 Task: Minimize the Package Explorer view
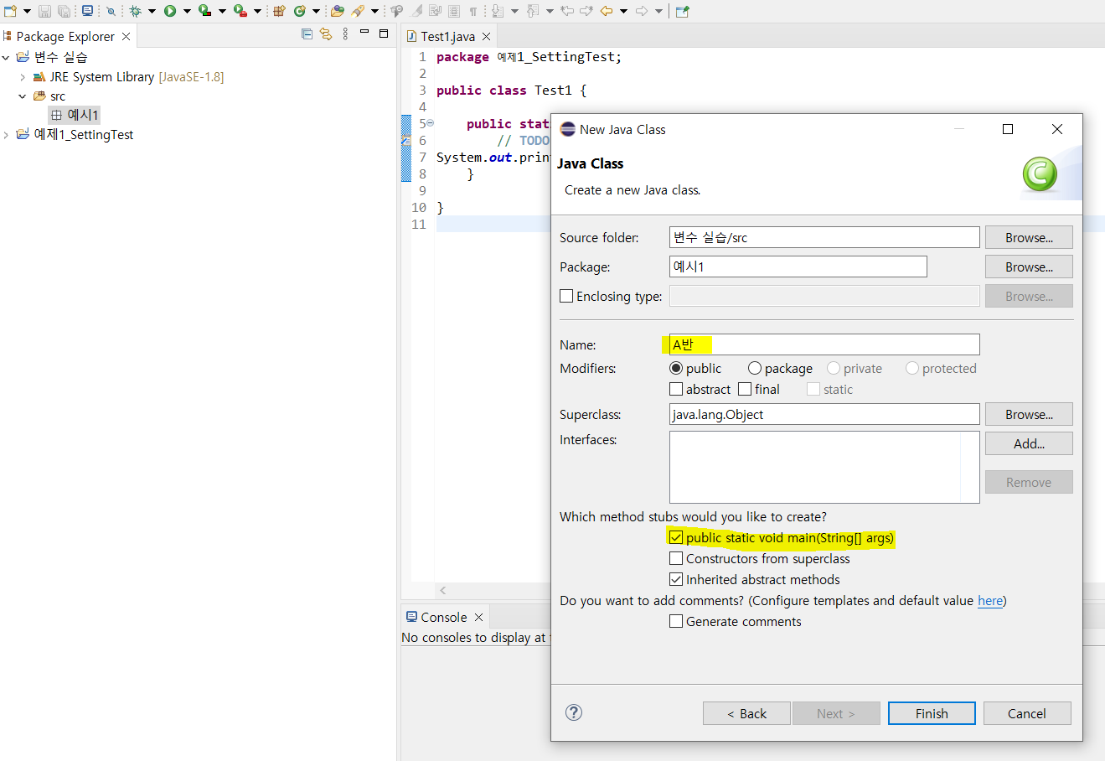point(364,33)
